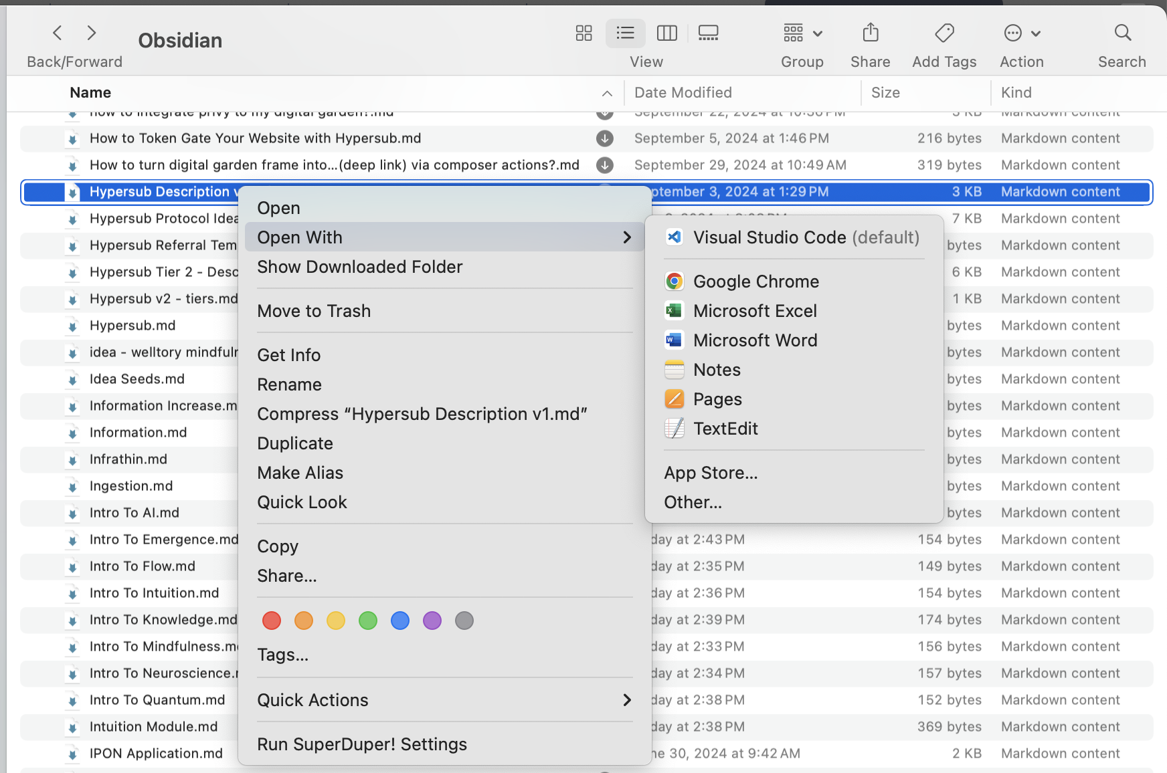This screenshot has height=773, width=1167.
Task: Select Copy in context menu
Action: tap(445, 546)
